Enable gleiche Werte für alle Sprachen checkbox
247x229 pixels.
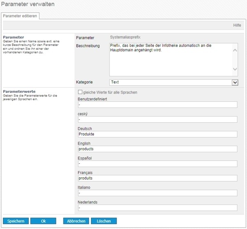point(80,92)
